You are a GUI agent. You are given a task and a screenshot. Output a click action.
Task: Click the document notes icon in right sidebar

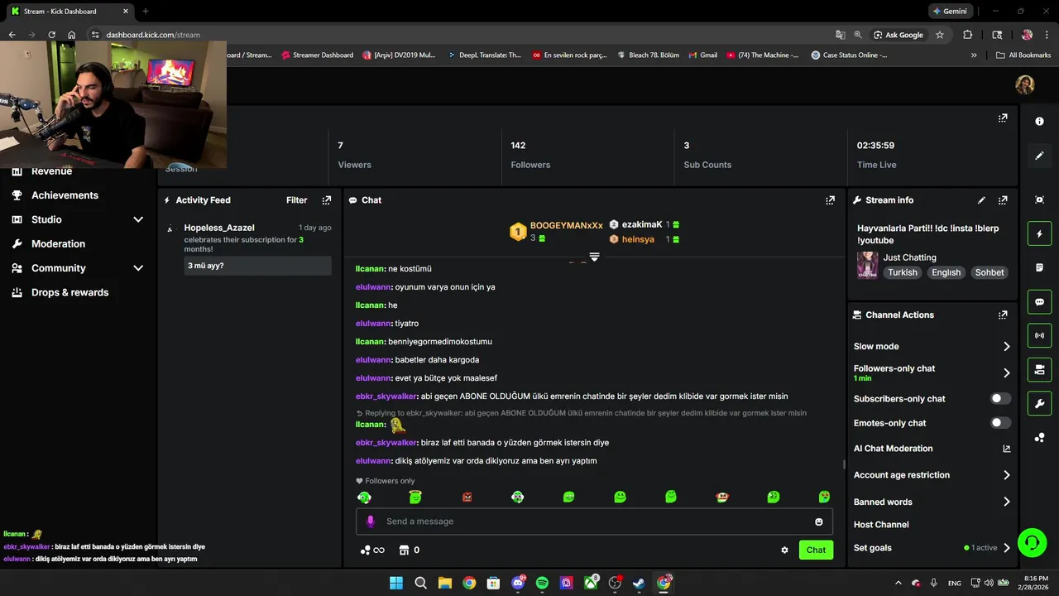[x=1039, y=268]
